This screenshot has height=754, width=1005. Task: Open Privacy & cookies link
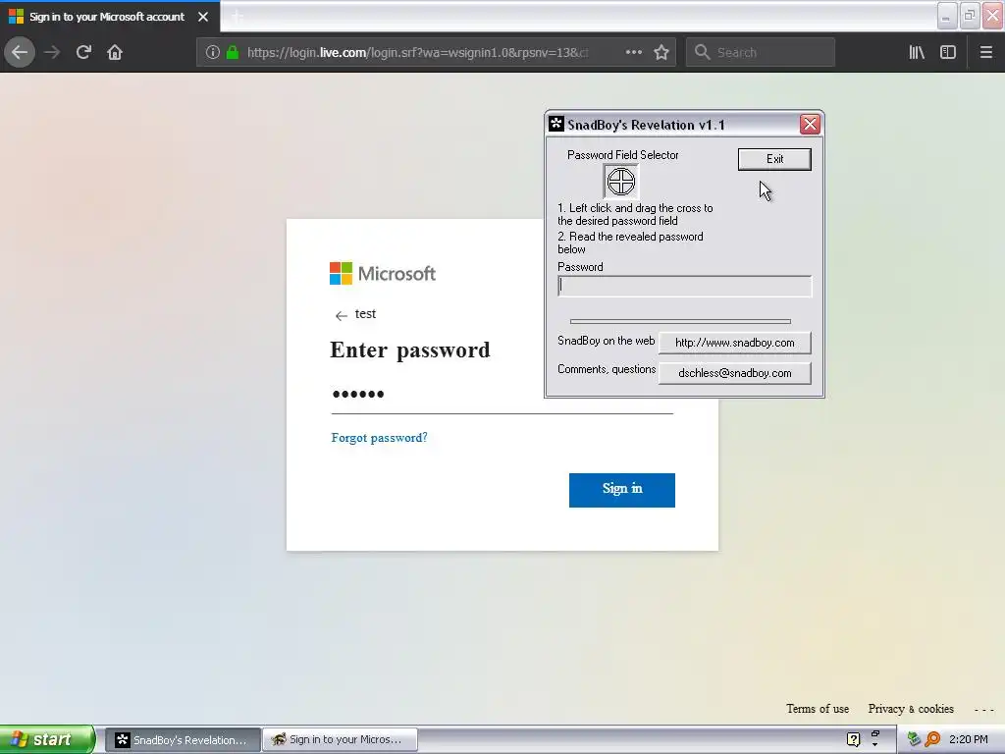pos(911,709)
